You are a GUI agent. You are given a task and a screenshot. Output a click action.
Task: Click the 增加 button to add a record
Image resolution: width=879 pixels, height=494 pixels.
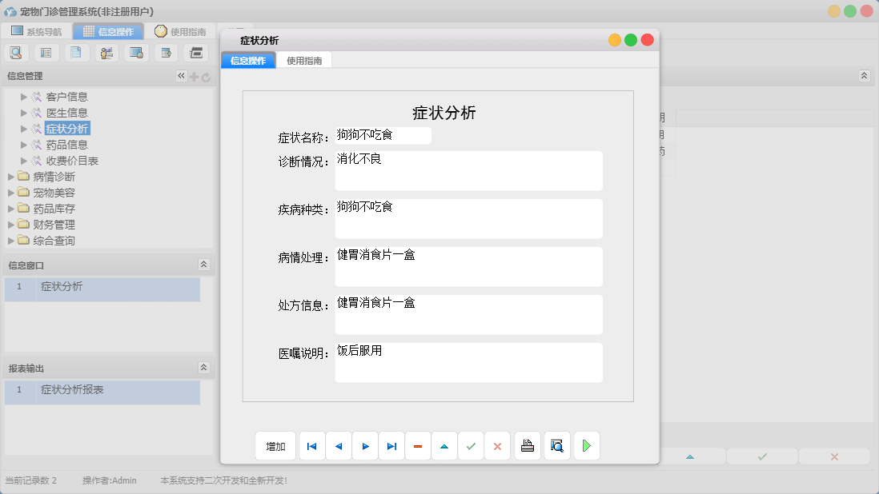[x=275, y=445]
